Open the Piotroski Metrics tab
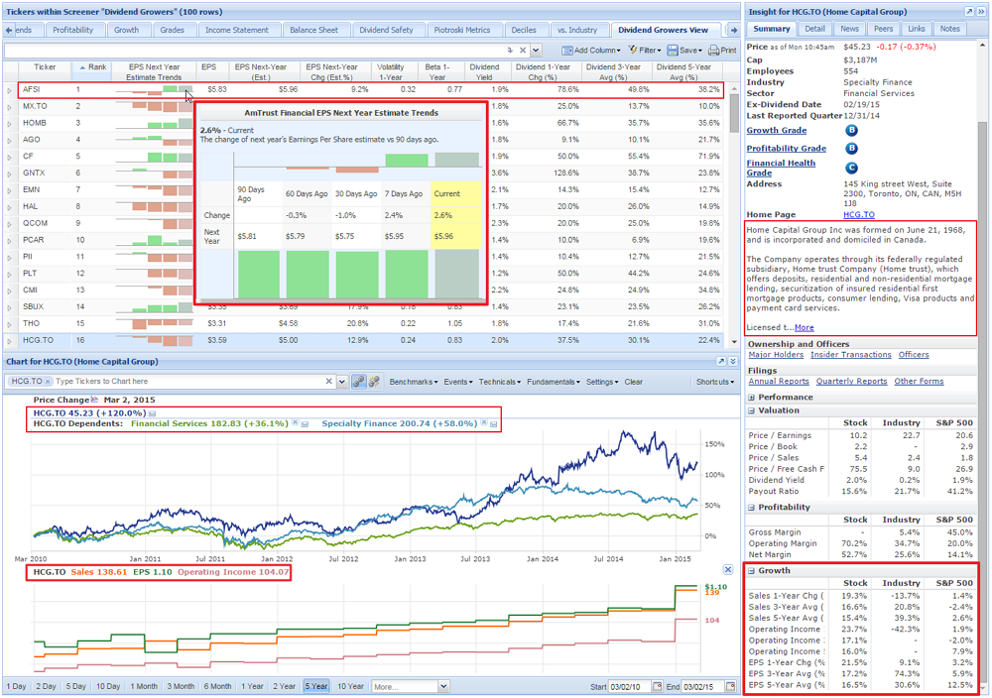 tap(462, 30)
